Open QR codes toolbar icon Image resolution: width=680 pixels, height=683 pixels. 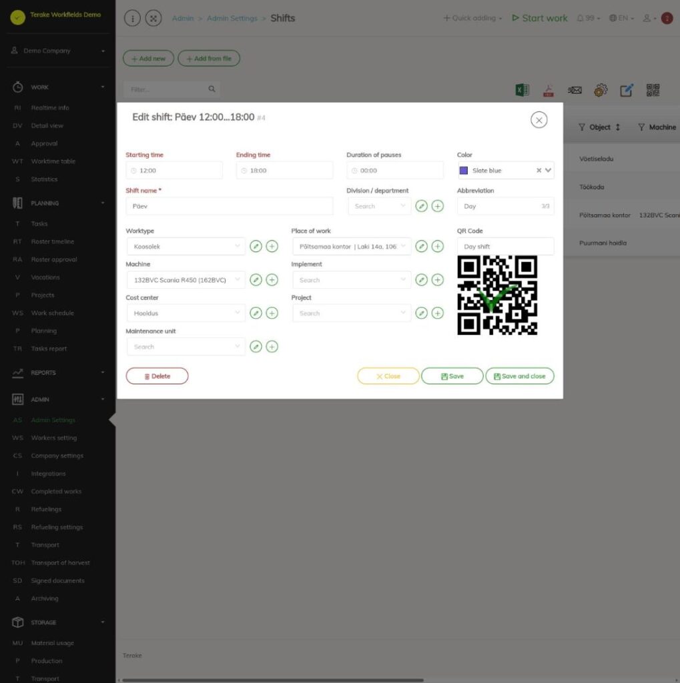[653, 90]
